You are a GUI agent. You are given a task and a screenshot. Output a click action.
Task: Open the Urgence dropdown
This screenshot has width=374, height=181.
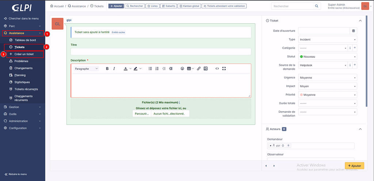[327, 78]
